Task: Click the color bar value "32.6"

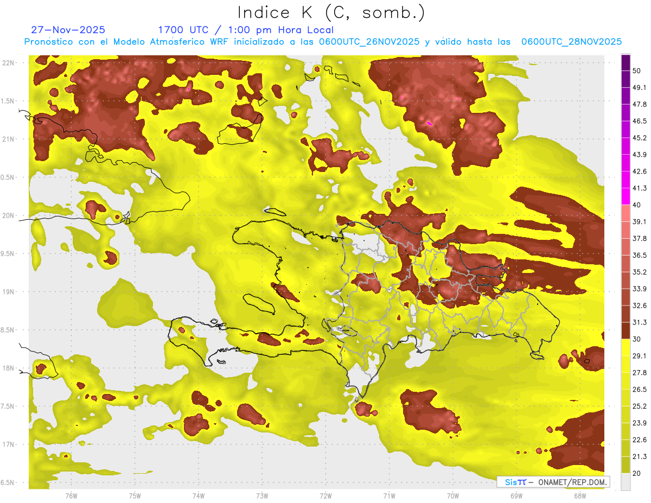Action: (639, 305)
